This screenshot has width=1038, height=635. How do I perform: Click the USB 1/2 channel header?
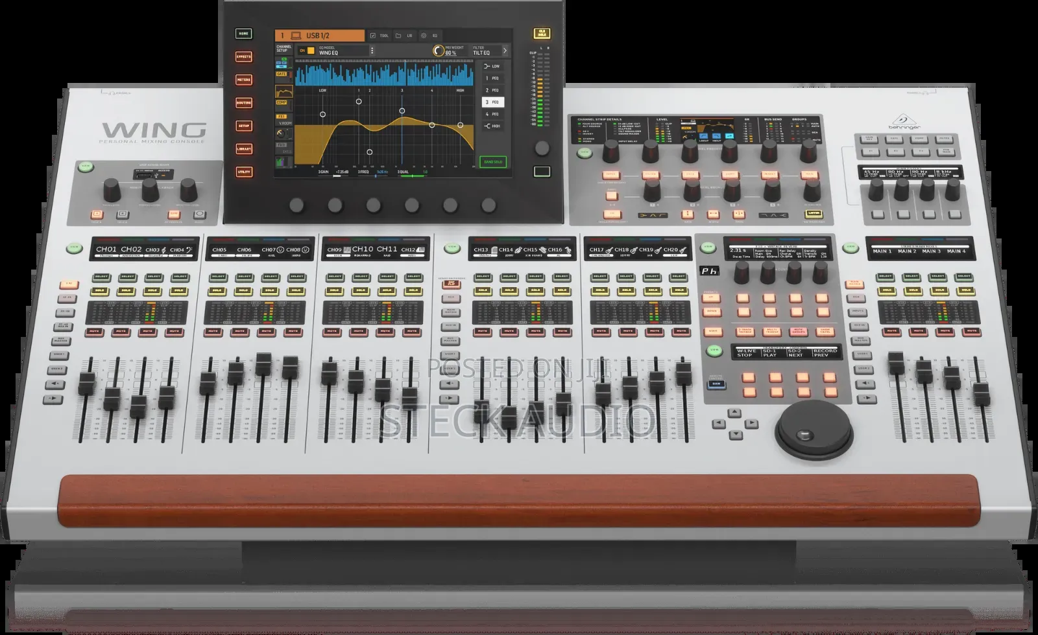point(320,36)
